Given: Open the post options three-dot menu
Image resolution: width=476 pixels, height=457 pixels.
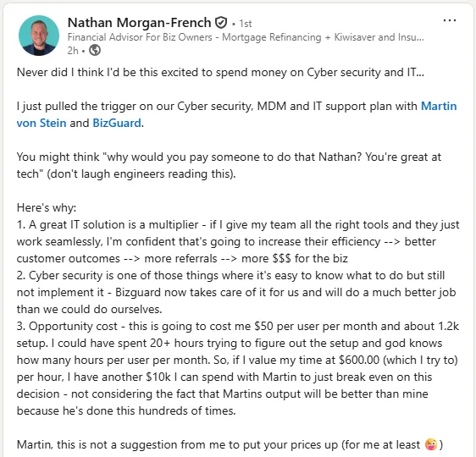Looking at the screenshot, I should tap(449, 20).
